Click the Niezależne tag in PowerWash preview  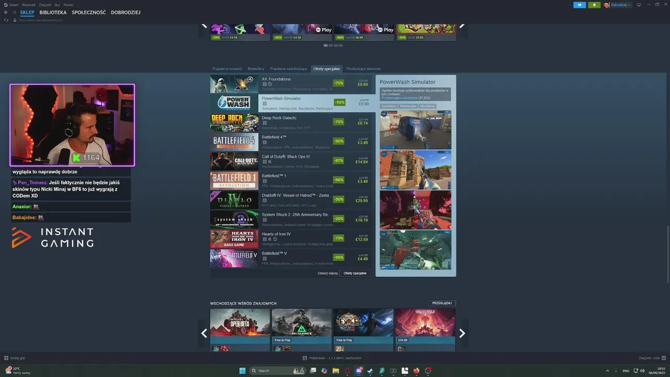(427, 106)
